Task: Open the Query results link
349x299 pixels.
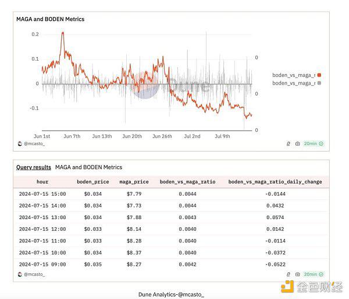Action: (x=34, y=167)
